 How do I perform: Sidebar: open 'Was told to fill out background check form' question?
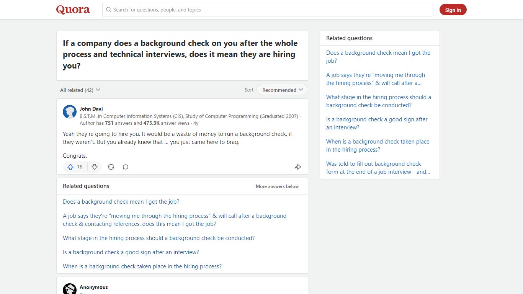(378, 168)
